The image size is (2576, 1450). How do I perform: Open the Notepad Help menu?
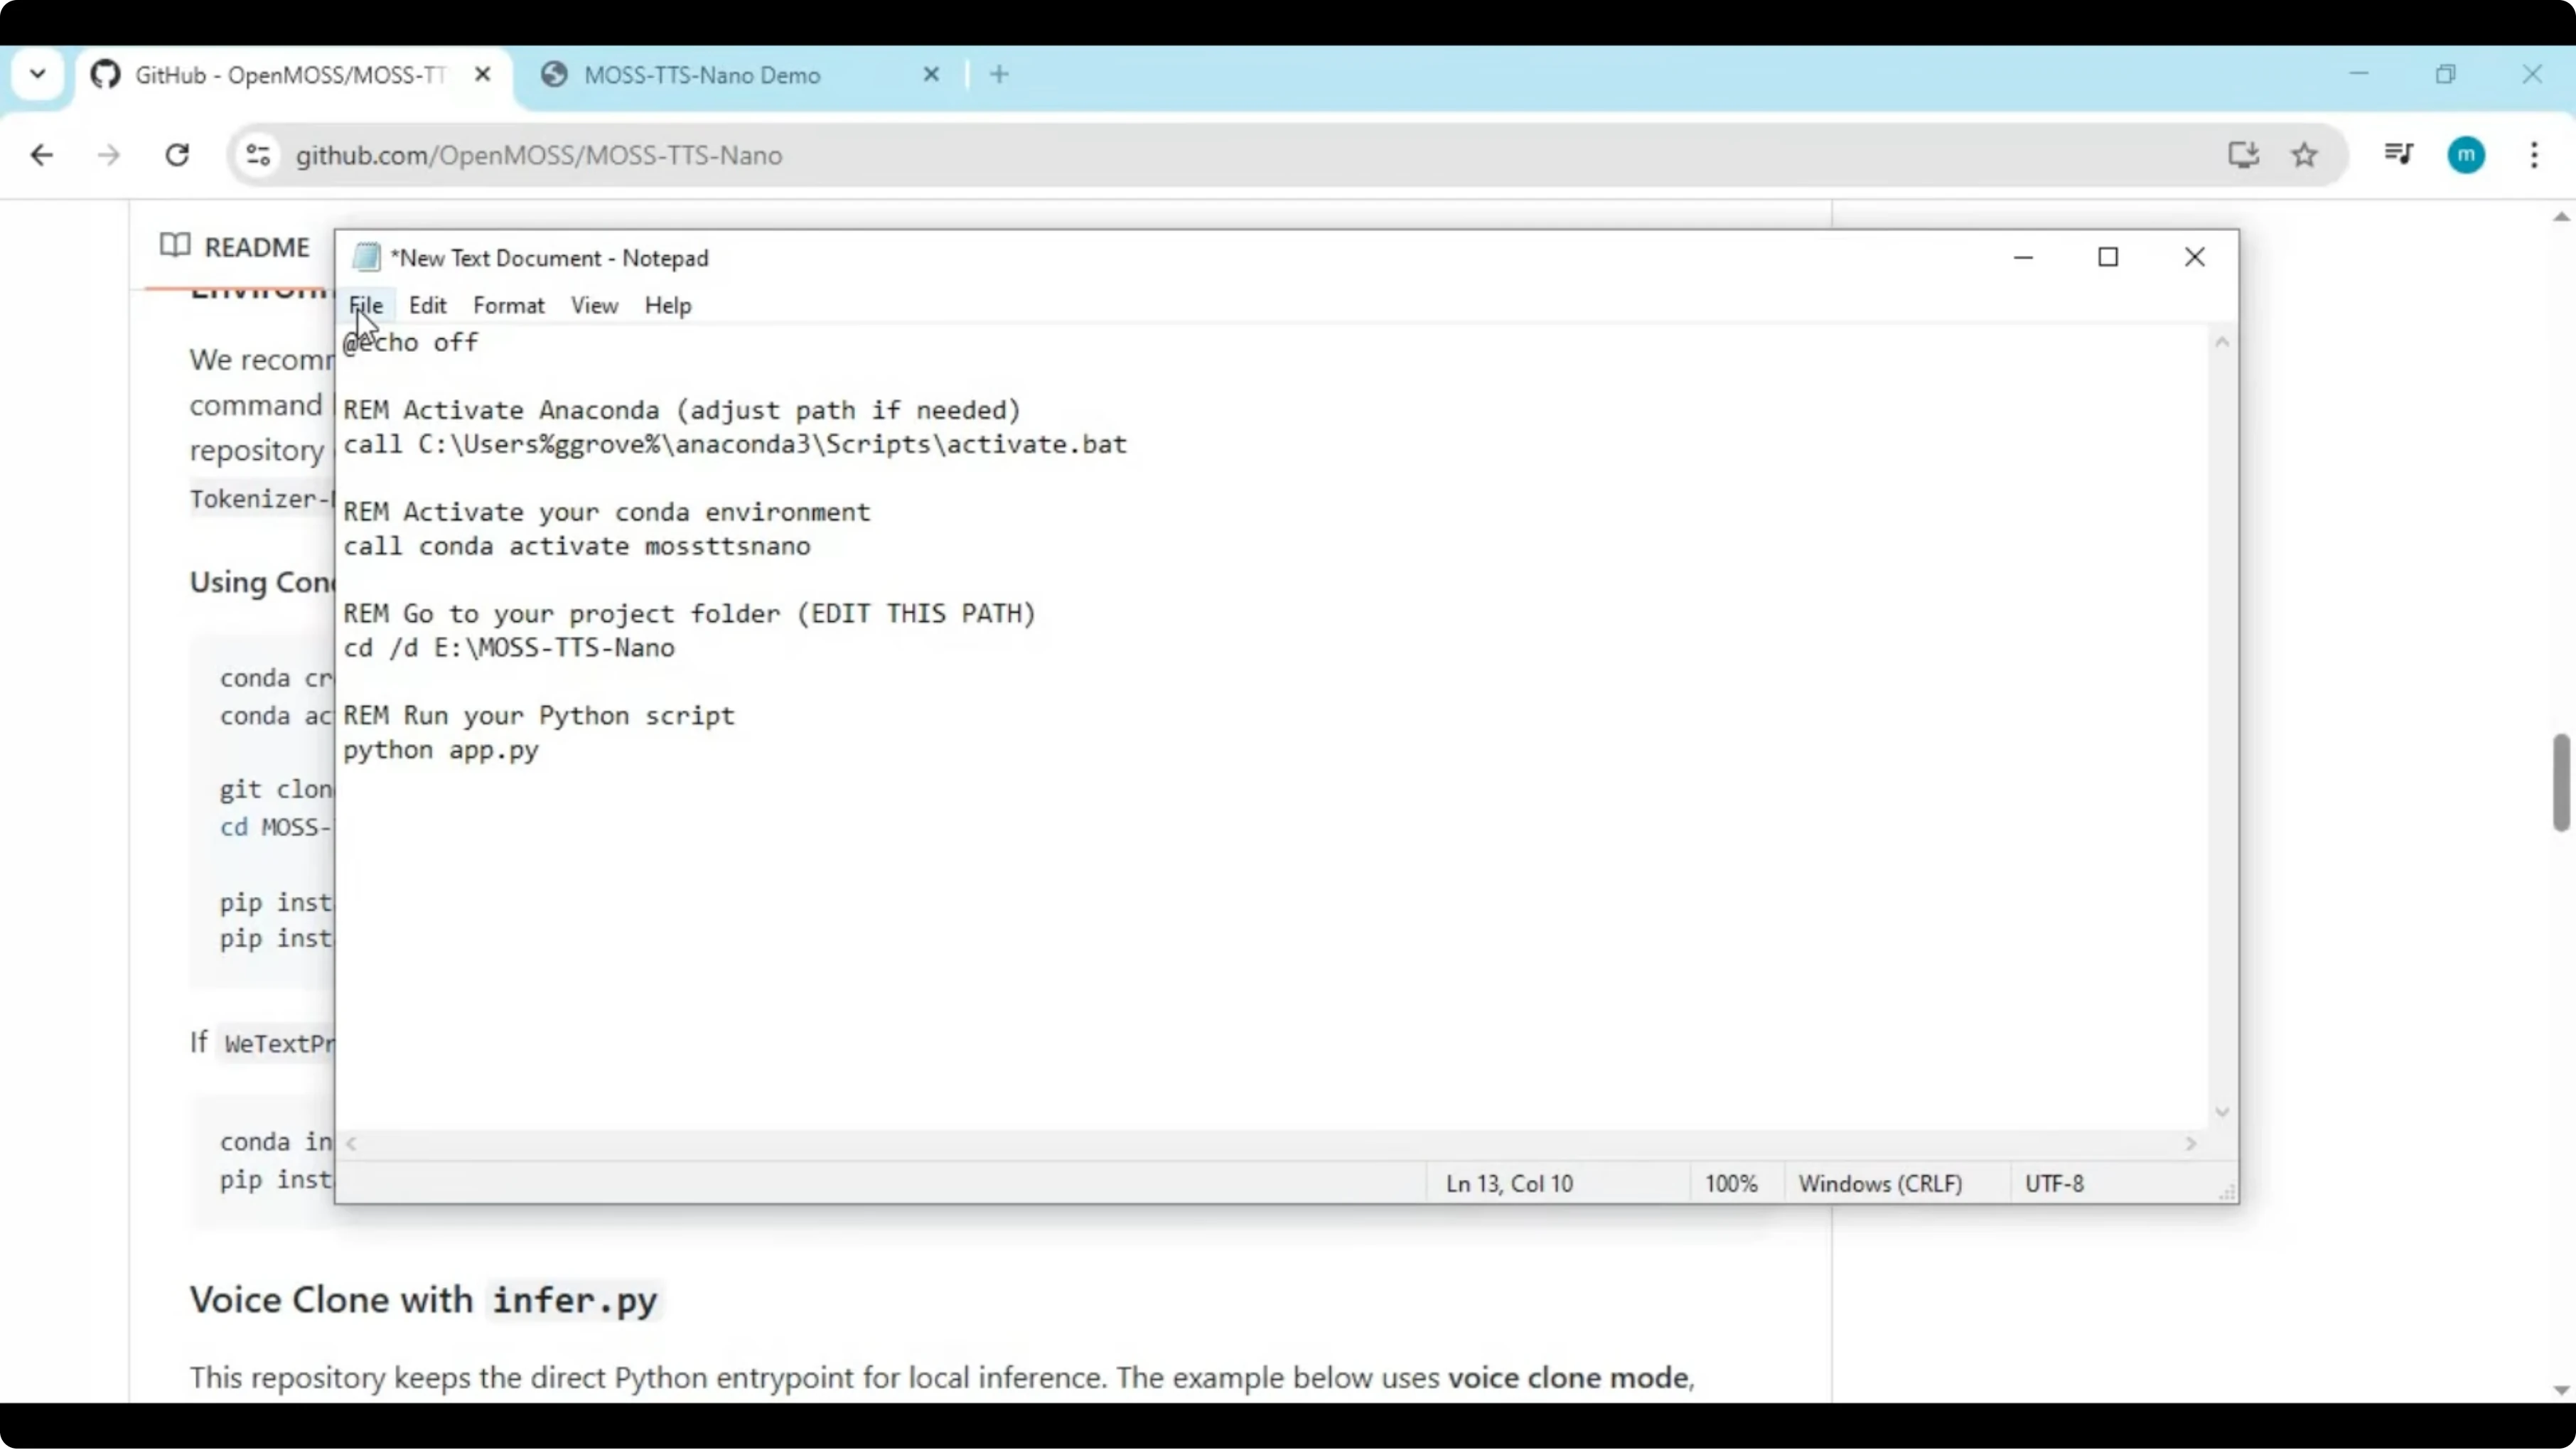click(x=667, y=306)
